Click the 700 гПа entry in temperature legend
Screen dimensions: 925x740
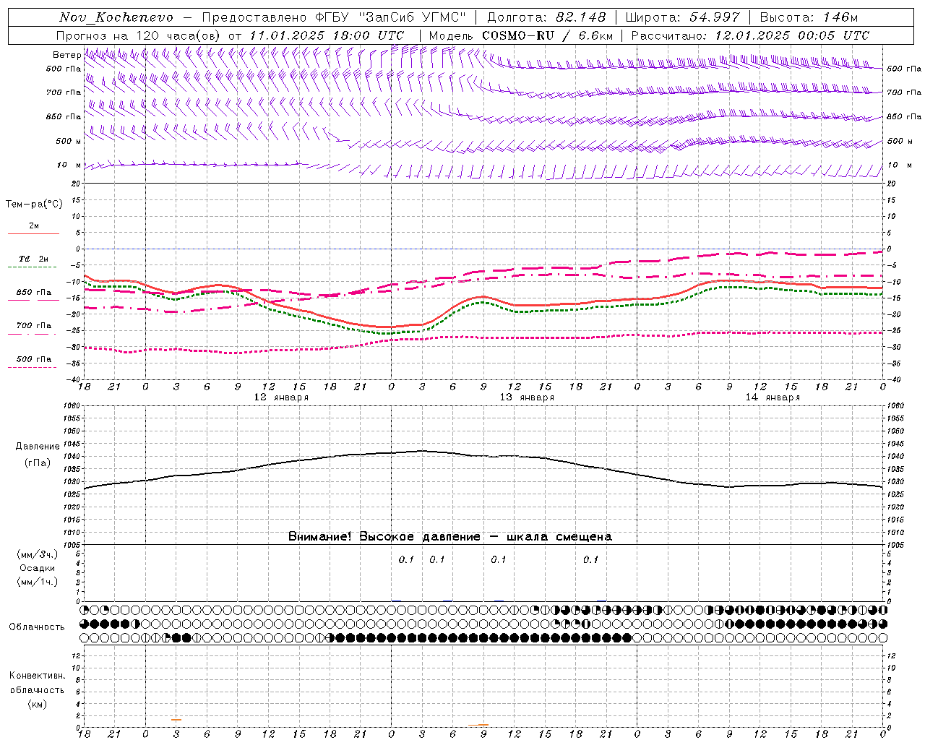click(x=34, y=325)
